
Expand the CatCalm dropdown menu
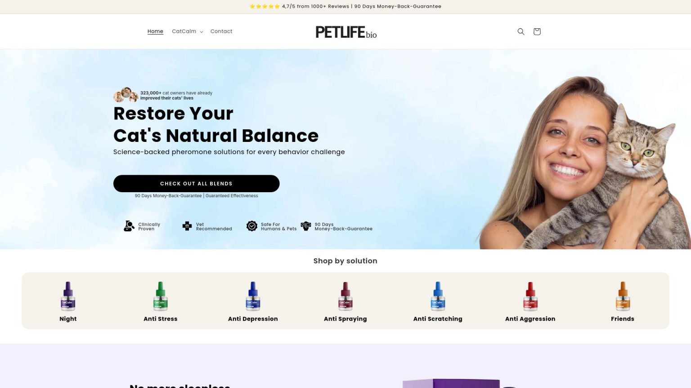(188, 31)
